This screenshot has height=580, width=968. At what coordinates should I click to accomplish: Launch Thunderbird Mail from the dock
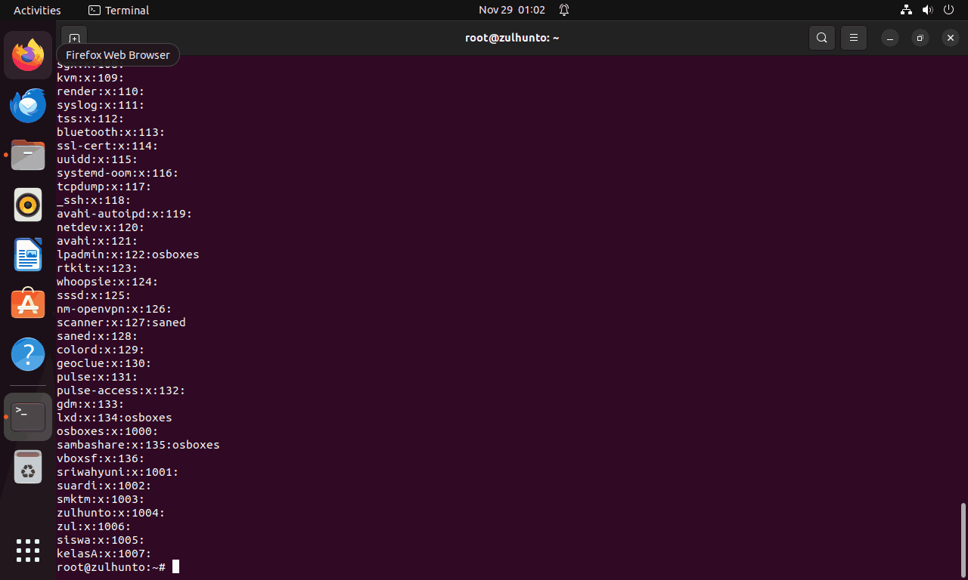[x=28, y=105]
